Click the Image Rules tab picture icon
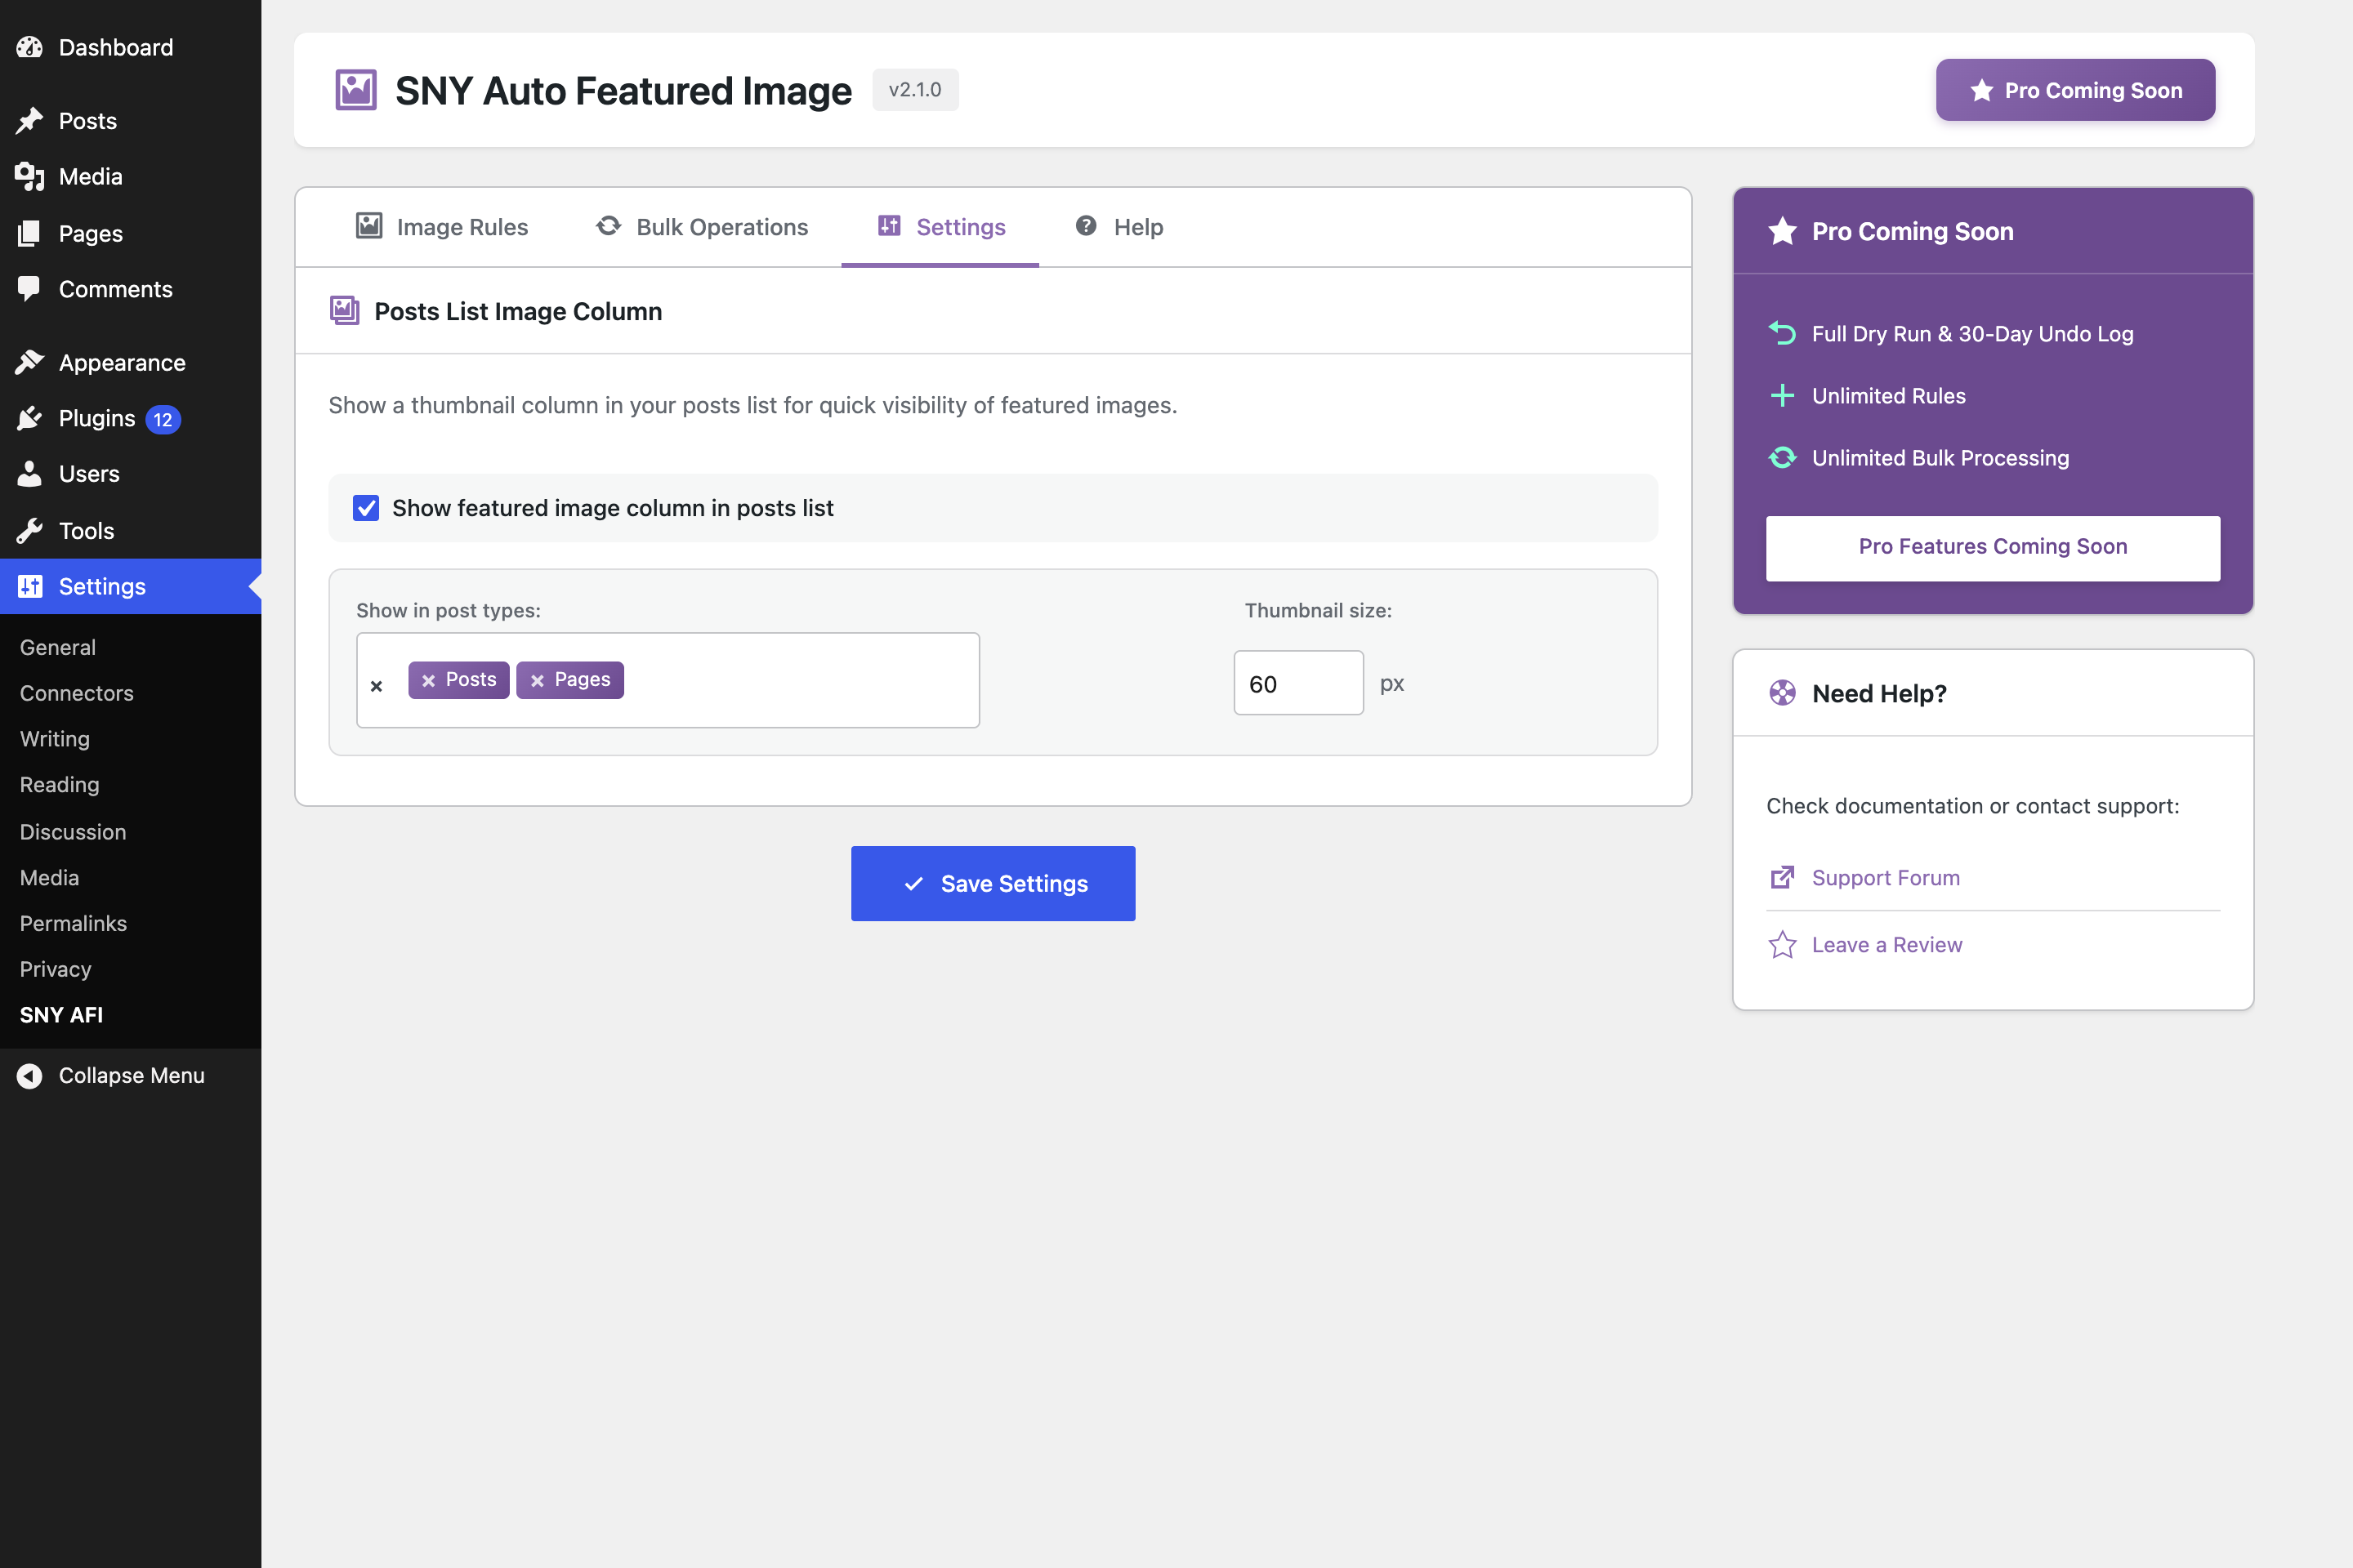 [369, 226]
